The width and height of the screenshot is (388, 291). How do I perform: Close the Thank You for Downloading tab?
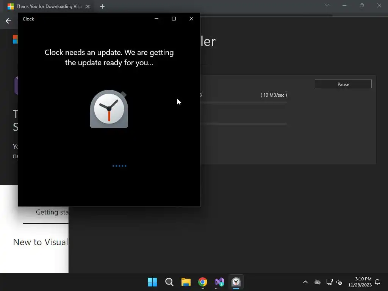point(88,6)
